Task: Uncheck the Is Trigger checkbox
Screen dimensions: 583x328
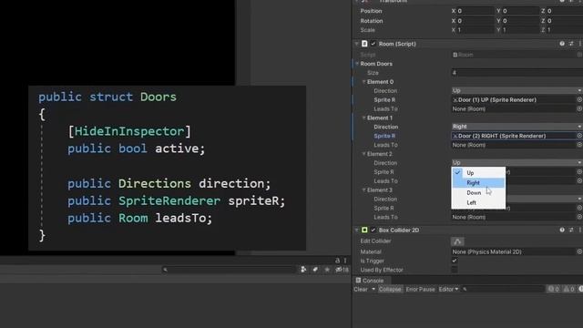Action: coord(455,261)
